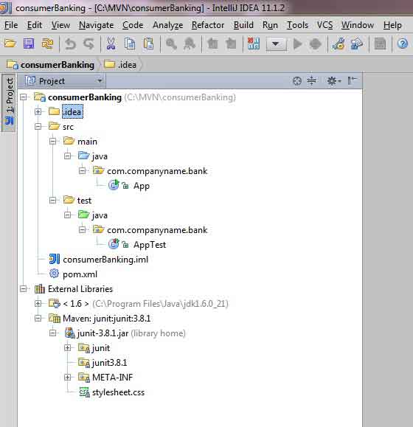Open the Project view settings gear
This screenshot has height=427, width=413.
[x=333, y=81]
